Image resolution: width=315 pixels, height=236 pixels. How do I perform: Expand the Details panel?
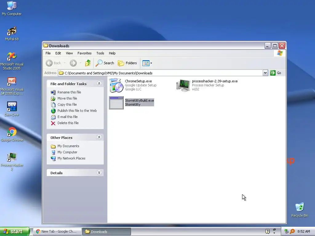pyautogui.click(x=99, y=173)
